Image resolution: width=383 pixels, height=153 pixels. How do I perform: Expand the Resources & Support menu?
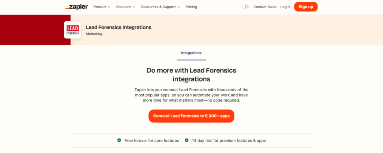[x=160, y=7]
